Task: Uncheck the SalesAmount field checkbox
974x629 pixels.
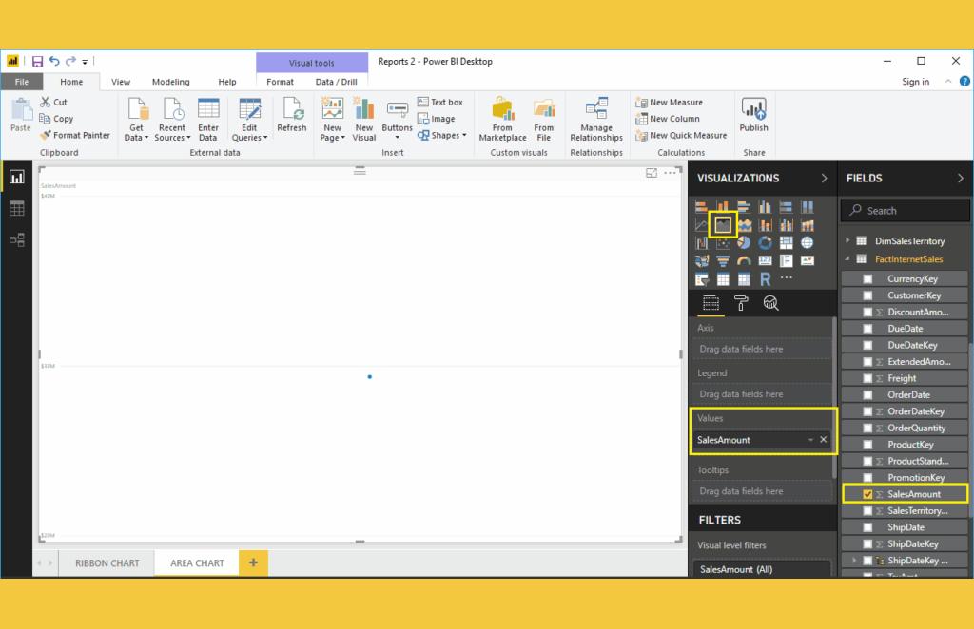Action: coord(867,494)
